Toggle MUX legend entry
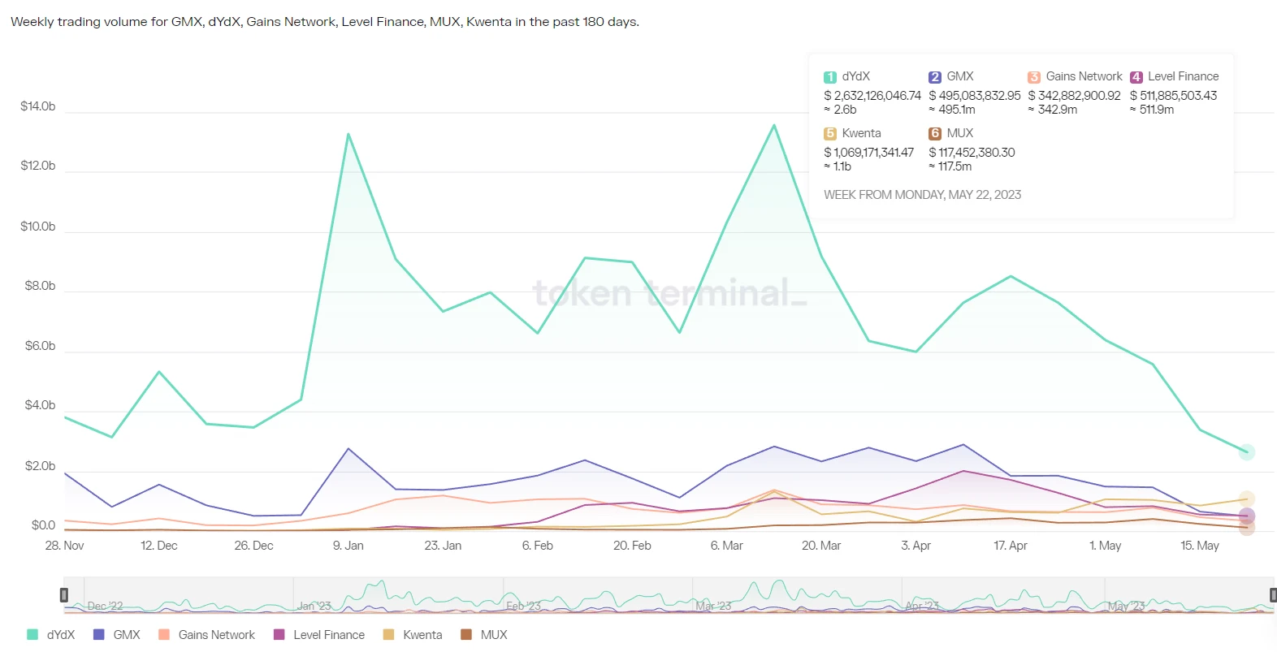This screenshot has width=1277, height=652. [484, 635]
